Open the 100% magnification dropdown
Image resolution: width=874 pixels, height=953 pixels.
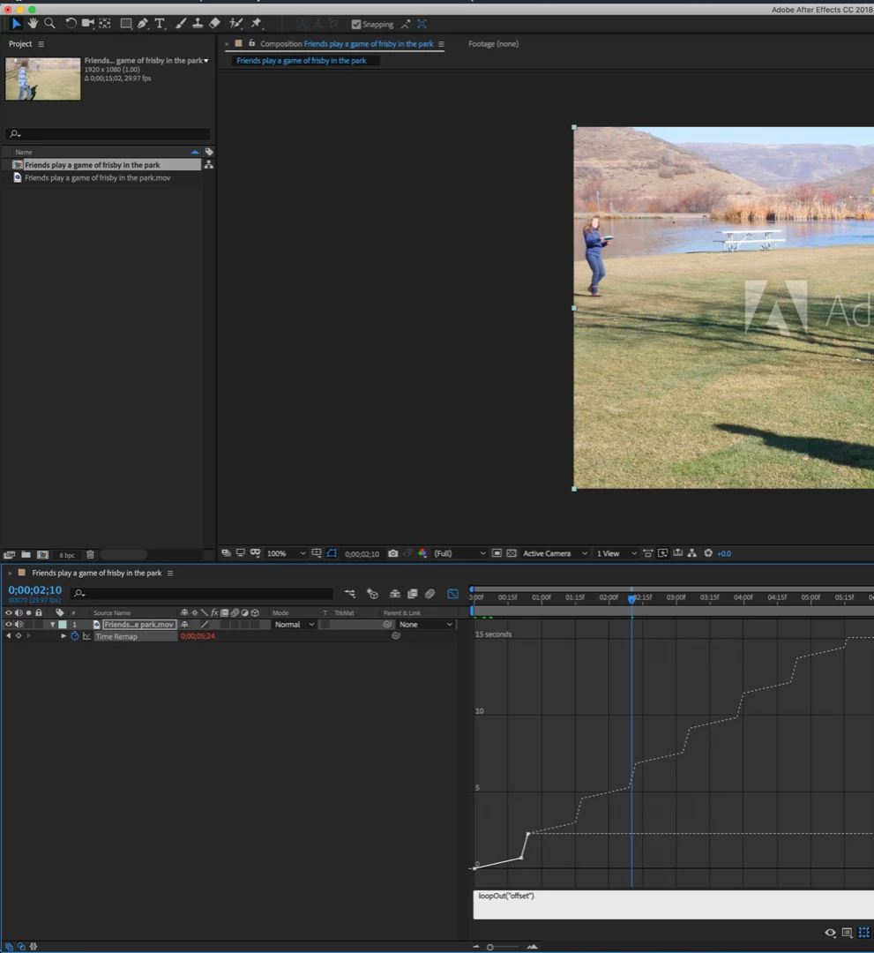pos(286,553)
